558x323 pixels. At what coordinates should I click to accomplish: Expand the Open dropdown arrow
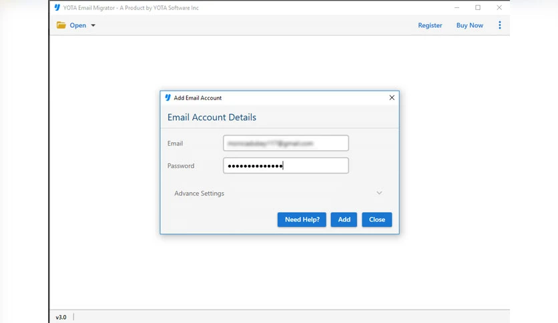point(93,25)
